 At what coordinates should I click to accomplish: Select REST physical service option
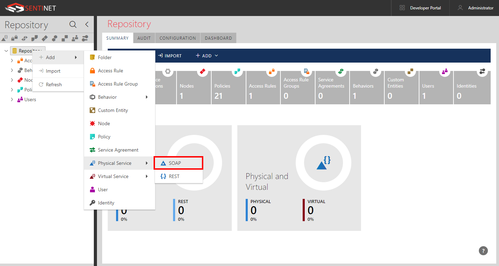178,176
